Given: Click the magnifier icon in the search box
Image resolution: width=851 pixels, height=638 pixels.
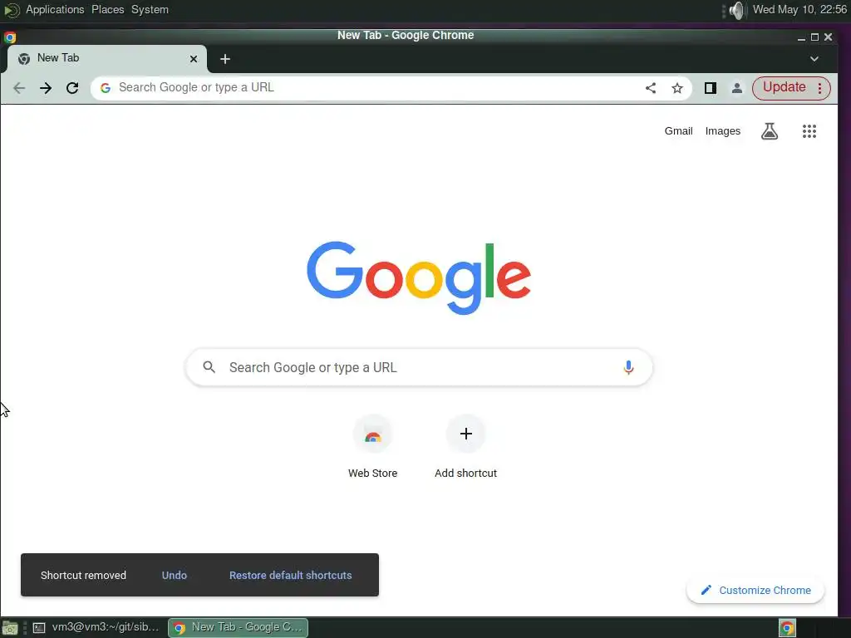Looking at the screenshot, I should click(x=209, y=367).
